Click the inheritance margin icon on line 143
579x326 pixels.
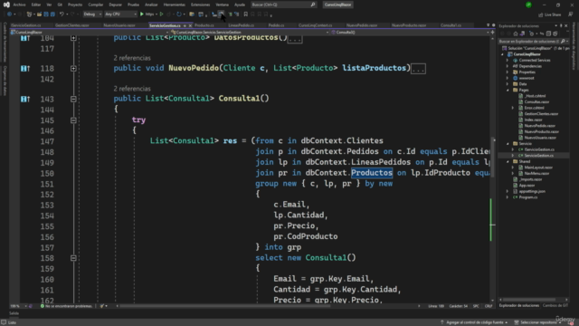24,99
